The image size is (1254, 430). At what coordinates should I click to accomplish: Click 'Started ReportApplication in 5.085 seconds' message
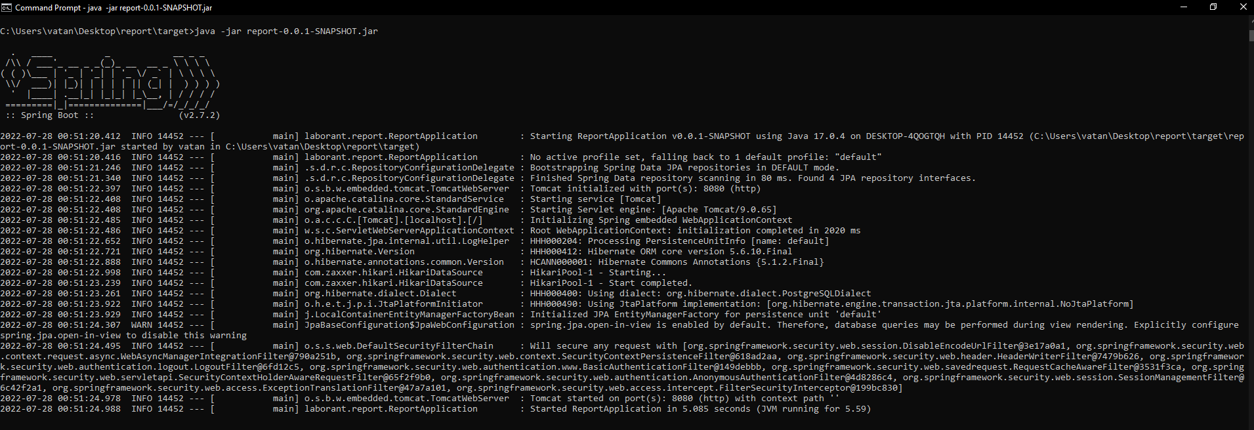coord(640,408)
